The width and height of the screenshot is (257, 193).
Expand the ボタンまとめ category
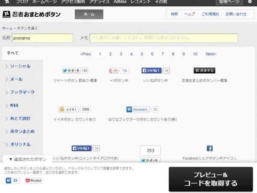22,132
